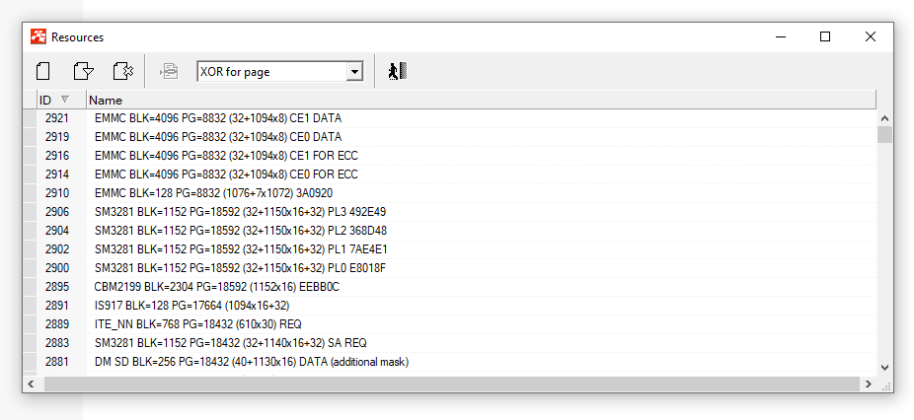Open the XOR for page dropdown
Viewport: 914px width, 420px height.
[353, 72]
